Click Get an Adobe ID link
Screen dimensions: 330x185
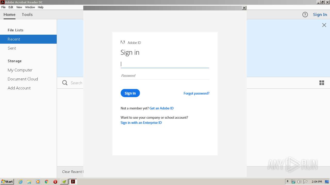pos(161,108)
